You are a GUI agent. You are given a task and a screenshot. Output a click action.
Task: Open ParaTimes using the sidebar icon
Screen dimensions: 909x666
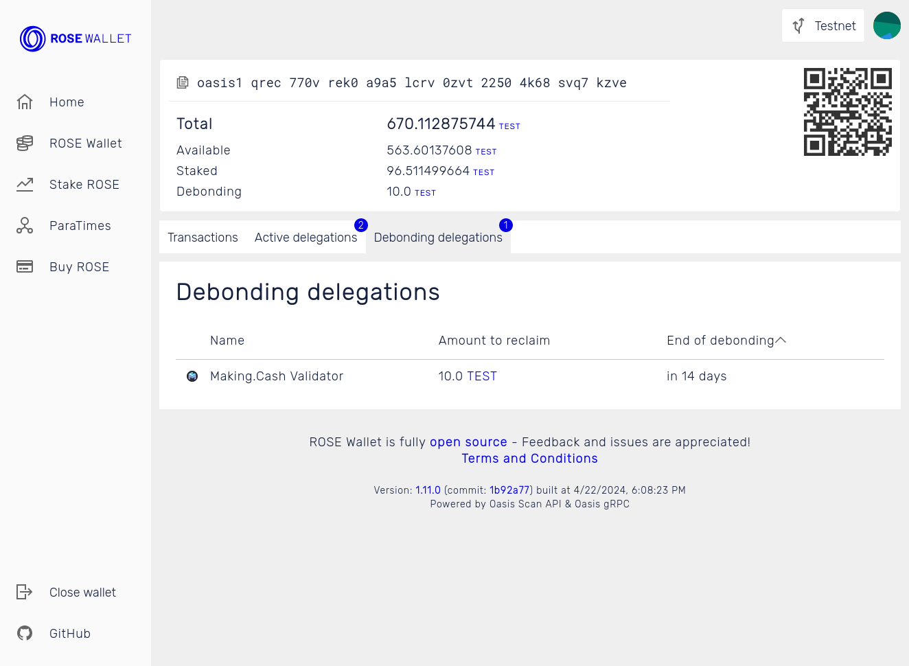tap(25, 225)
